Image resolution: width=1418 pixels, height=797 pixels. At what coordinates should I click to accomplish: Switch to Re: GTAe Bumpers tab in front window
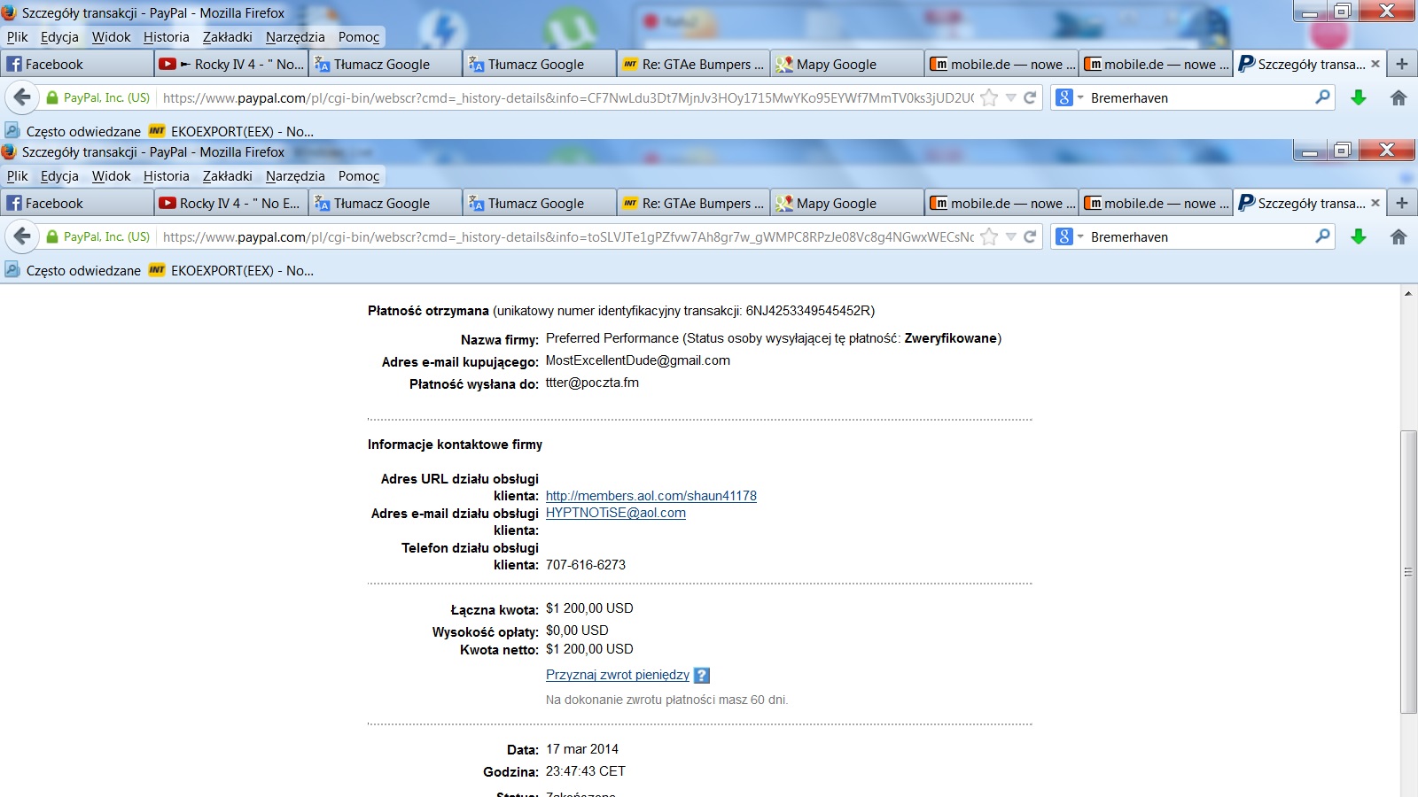(693, 203)
